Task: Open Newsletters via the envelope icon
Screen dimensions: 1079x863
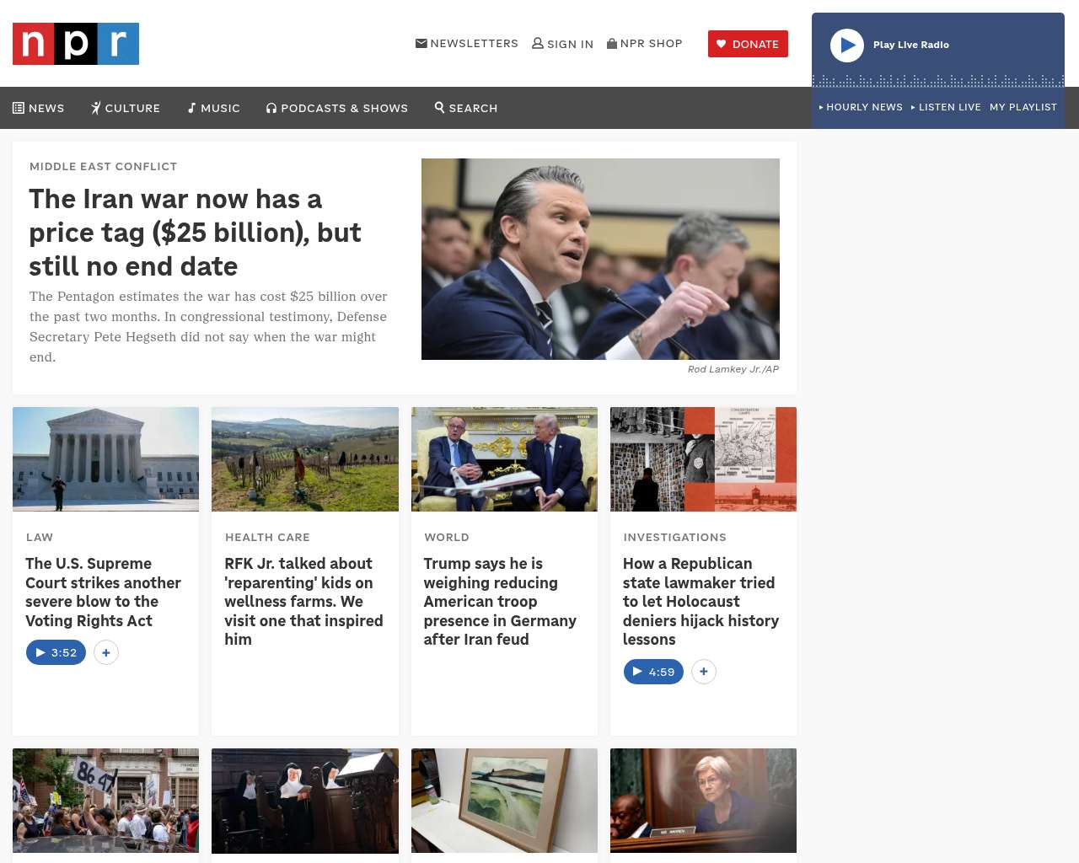Action: tap(421, 43)
